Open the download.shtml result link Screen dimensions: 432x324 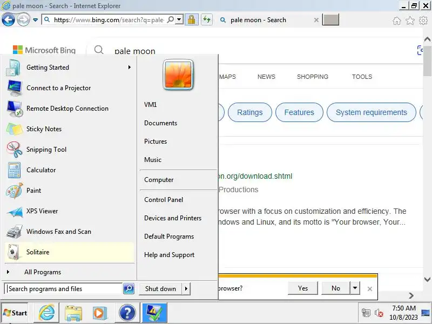coord(255,177)
